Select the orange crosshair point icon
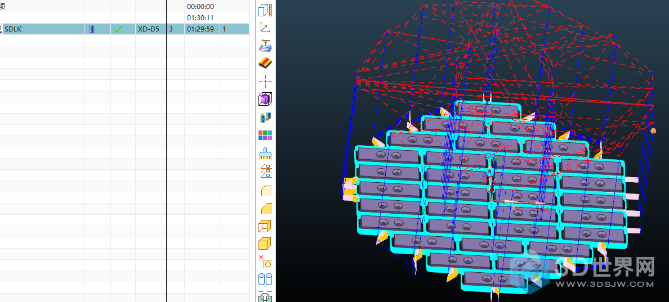Screen dimensions: 669x302 [265, 81]
